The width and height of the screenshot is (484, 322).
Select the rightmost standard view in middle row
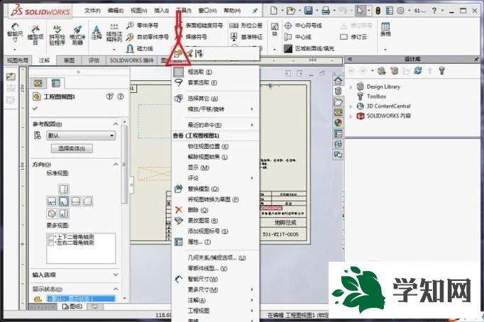88,201
